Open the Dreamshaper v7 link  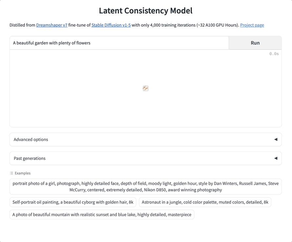click(x=52, y=25)
